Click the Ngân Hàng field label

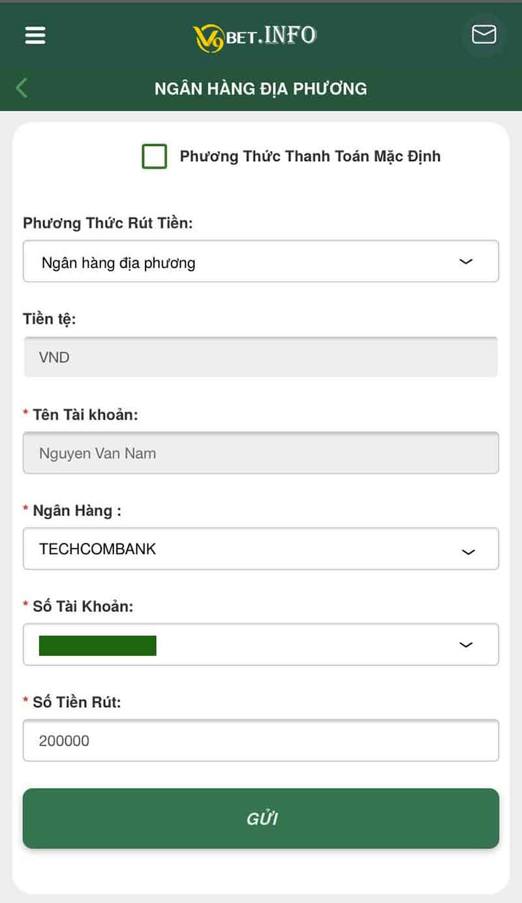(77, 511)
